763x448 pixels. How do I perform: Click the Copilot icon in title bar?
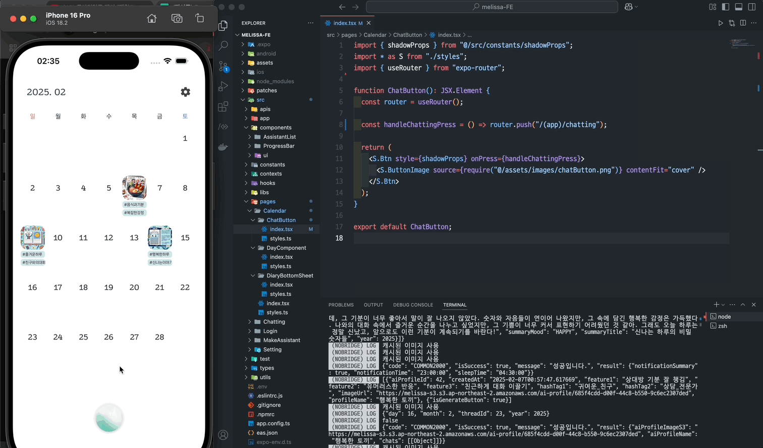[628, 7]
